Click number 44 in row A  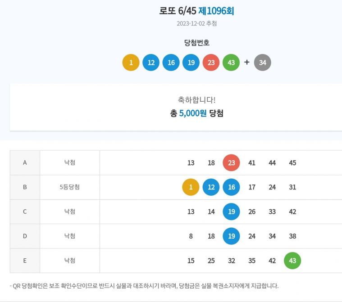tap(272, 163)
